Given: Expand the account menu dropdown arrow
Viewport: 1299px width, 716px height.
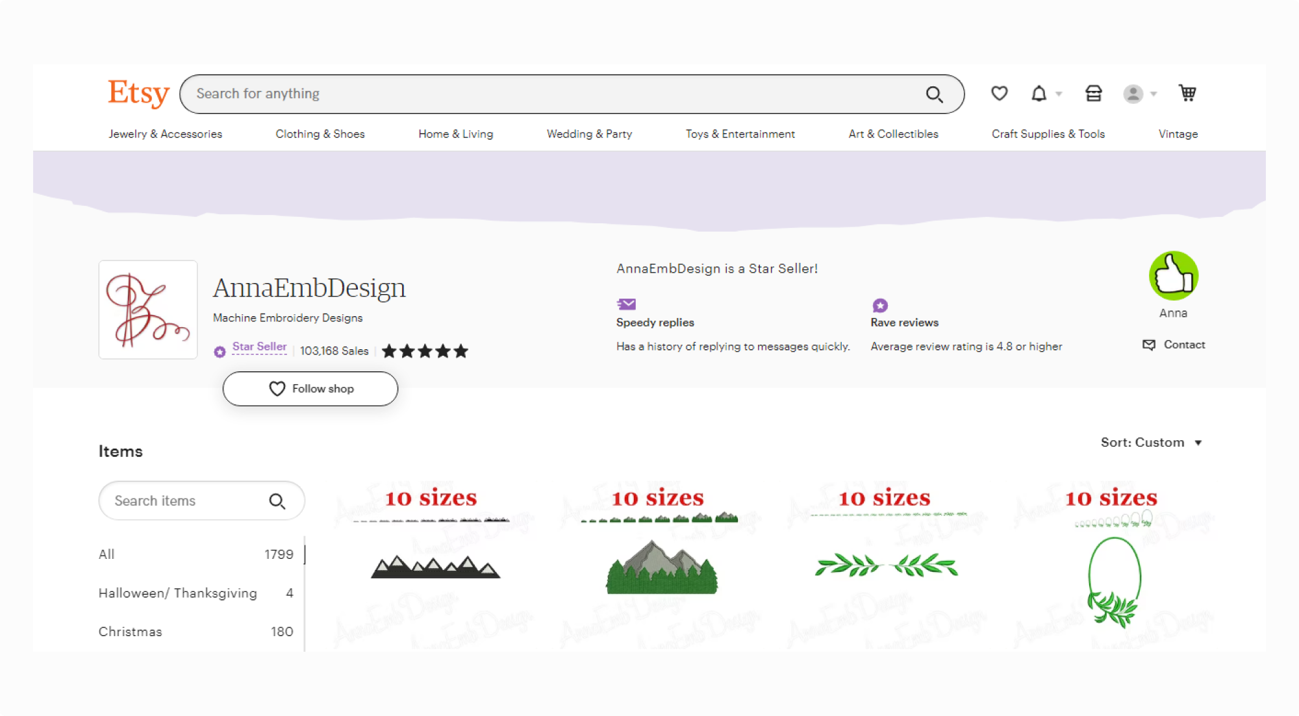Looking at the screenshot, I should click(1154, 94).
